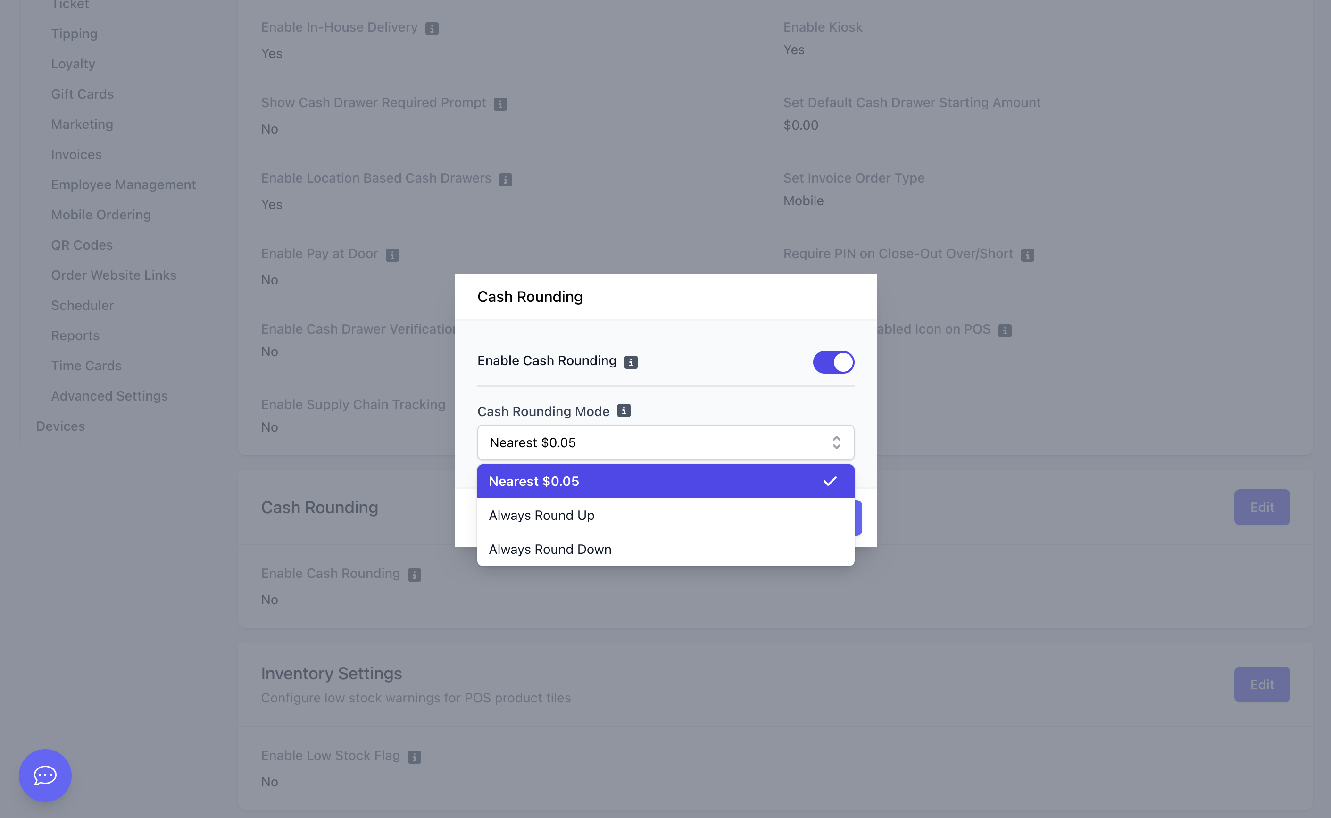Screen dimensions: 1331x818
Task: Click Edit button for Inventory Settings
Action: (1262, 684)
